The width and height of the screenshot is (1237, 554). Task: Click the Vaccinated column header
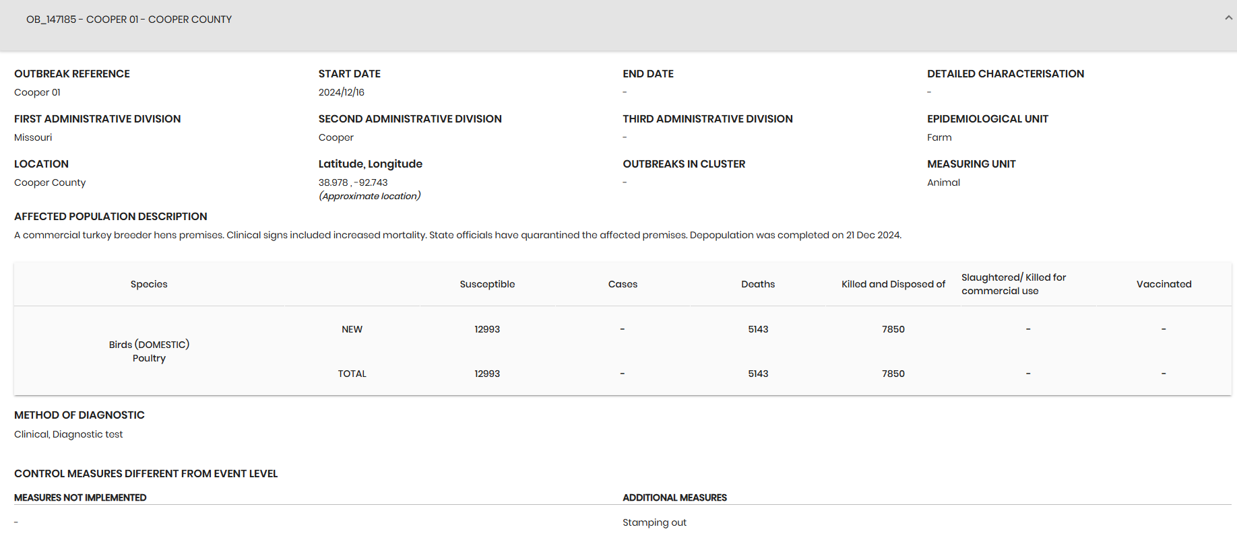click(x=1164, y=284)
